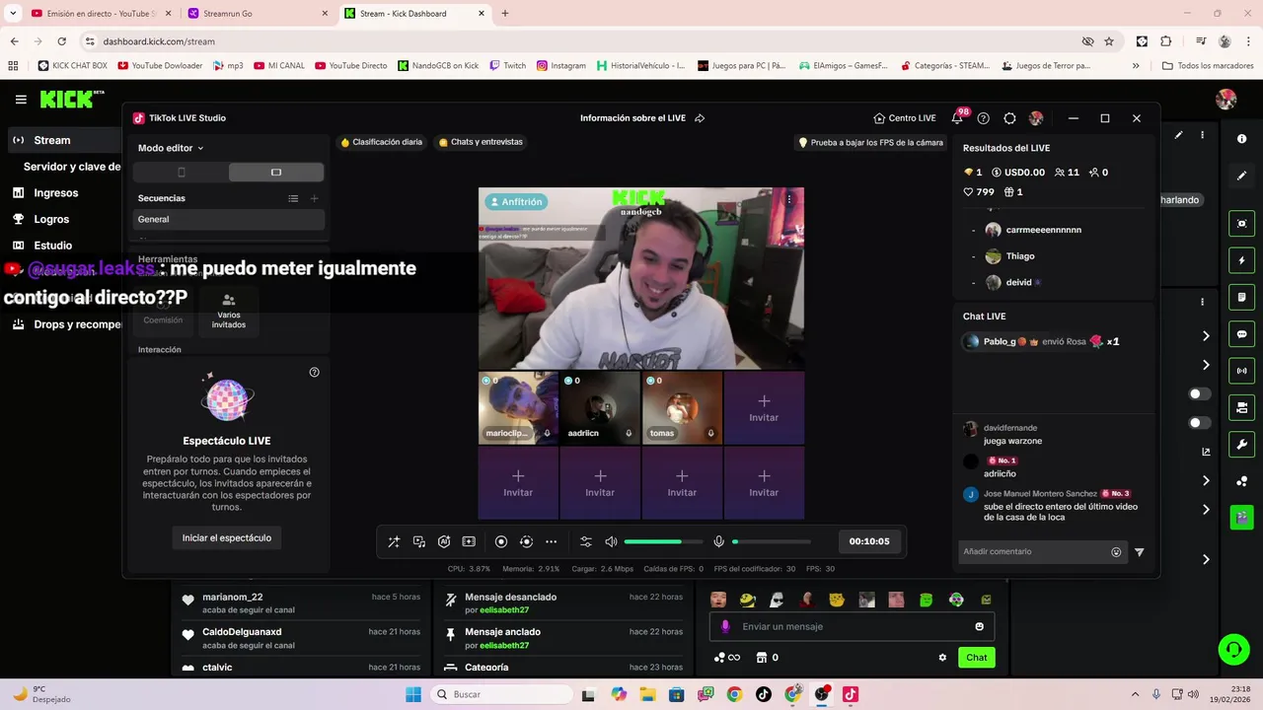Toggle lower switch in Kick settings panel
Viewport: 1263px width, 710px height.
(1200, 423)
